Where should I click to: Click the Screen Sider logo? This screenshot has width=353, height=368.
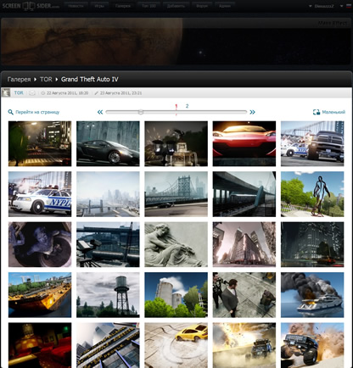[x=31, y=5]
